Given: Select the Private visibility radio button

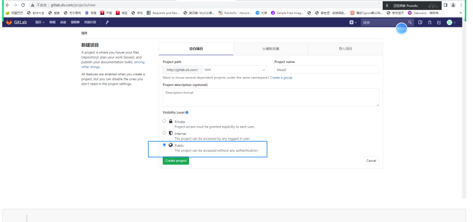Looking at the screenshot, I should (165, 121).
